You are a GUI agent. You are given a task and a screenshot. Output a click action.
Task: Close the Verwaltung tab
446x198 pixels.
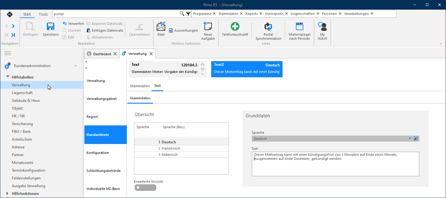tap(151, 54)
